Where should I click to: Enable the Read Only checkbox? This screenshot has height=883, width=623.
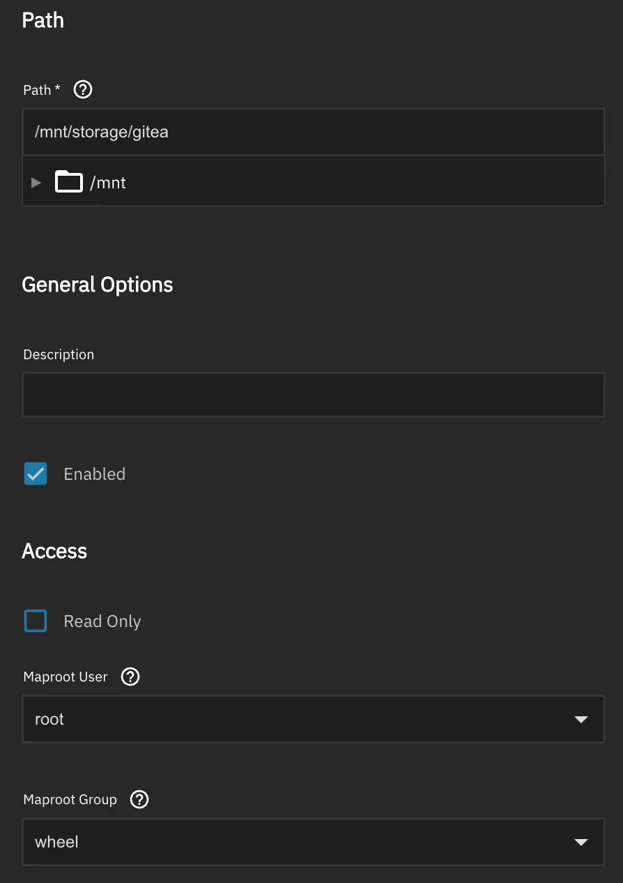pos(35,620)
